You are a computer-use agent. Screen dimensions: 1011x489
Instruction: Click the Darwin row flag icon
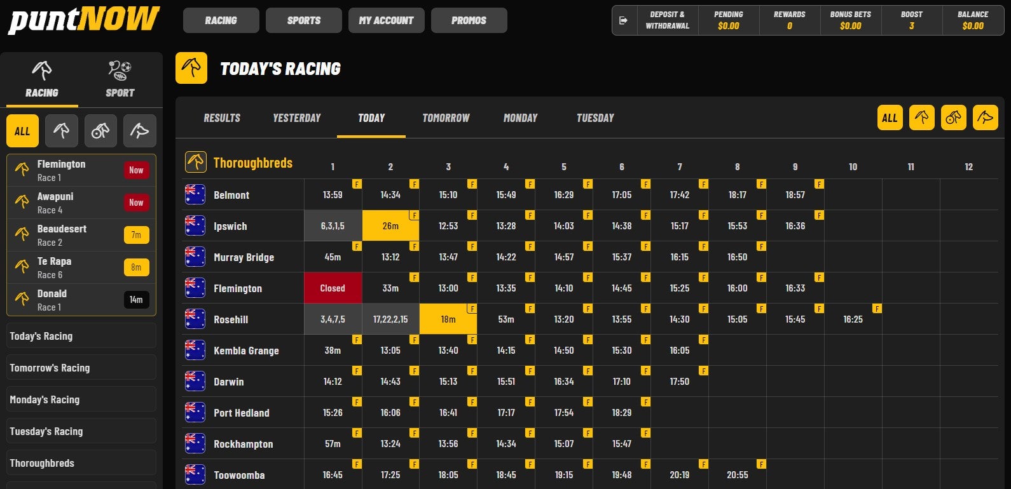195,381
